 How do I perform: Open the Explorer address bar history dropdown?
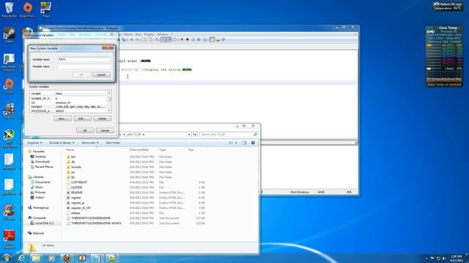click(x=189, y=134)
